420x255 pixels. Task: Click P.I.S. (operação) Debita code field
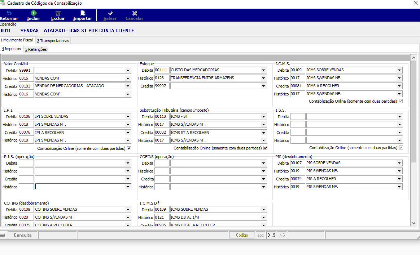(x=26, y=163)
